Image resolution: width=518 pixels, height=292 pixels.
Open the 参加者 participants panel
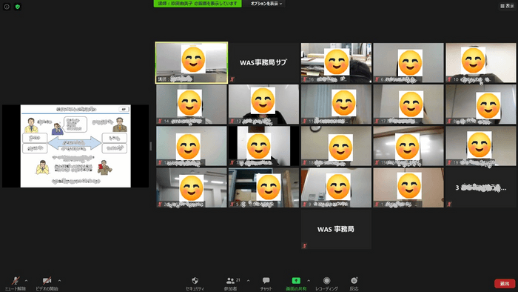[230, 283]
